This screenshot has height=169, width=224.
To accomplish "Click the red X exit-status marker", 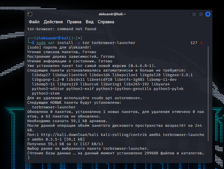I will click(201, 43).
